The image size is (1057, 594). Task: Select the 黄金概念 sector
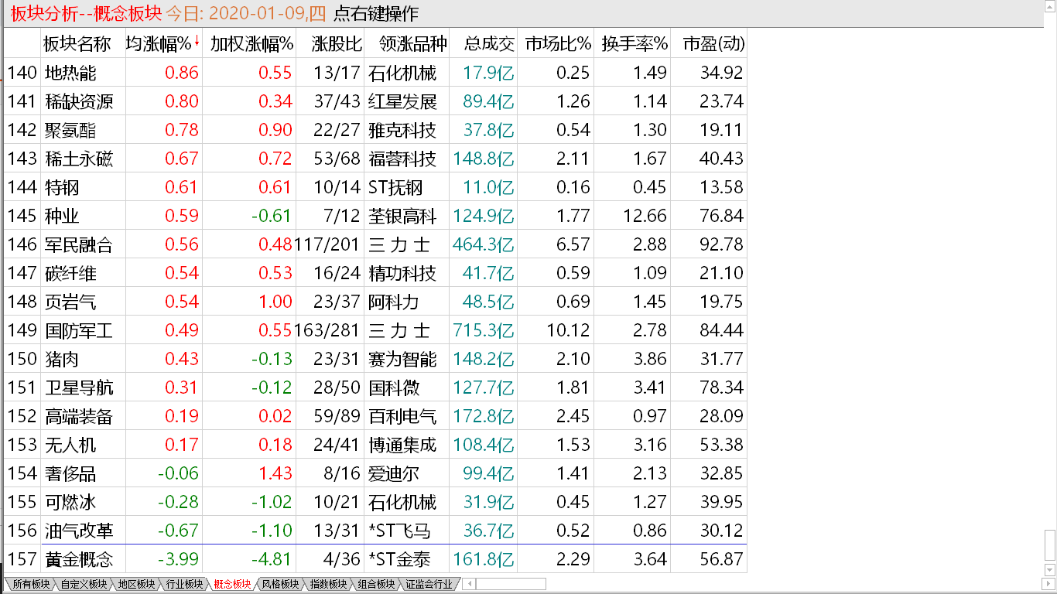(79, 559)
